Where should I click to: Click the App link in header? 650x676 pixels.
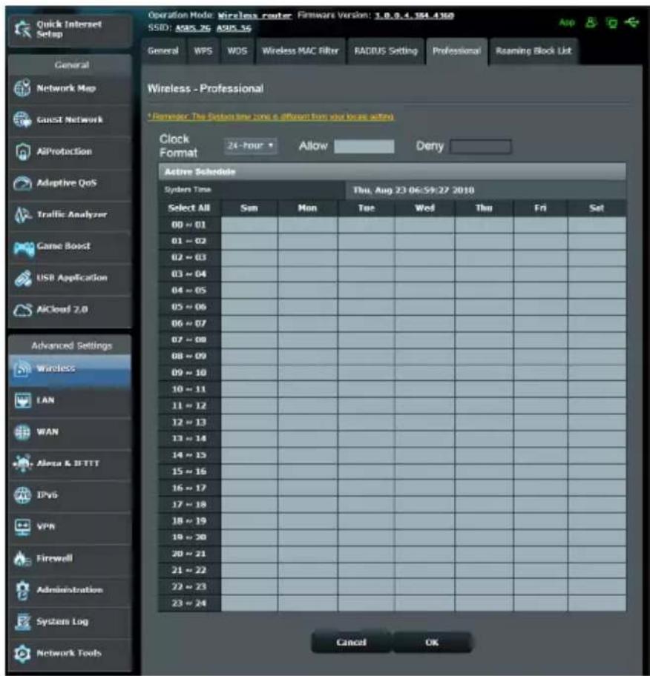567,22
